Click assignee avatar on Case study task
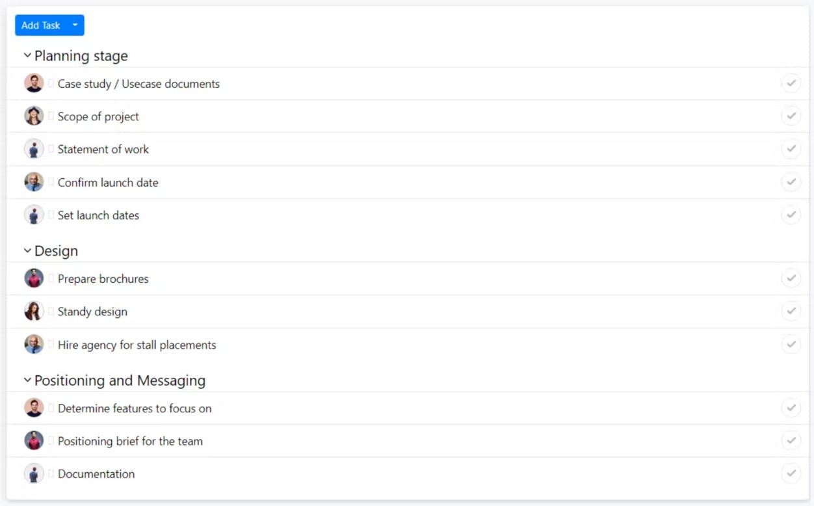Screen dimensions: 814x506 tap(34, 83)
